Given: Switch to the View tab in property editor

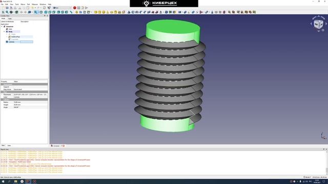Looking at the screenshot, I should pos(3,145).
